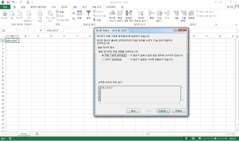Viewport: 239px width, 141px height.
Task: Click 마침 (Finish) in the wizard
Action: pos(178,111)
